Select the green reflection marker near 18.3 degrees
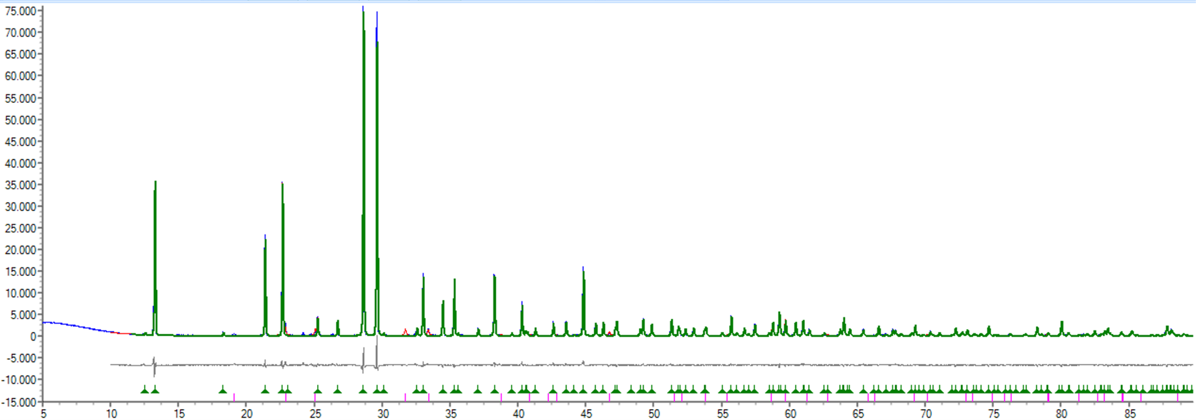This screenshot has height=420, width=1196. [x=223, y=389]
